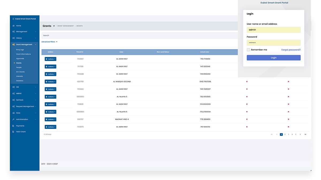Expand the Advanced filters section

[49, 42]
